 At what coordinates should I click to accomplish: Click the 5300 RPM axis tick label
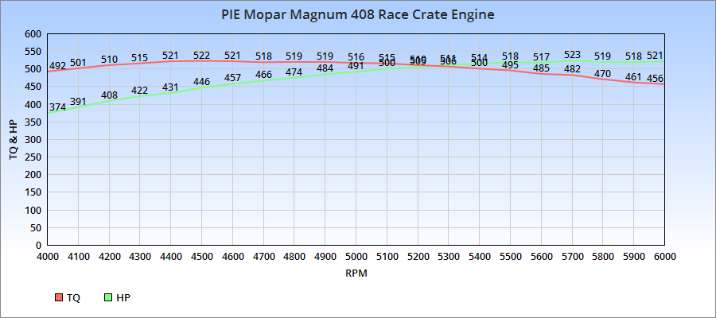pos(449,257)
